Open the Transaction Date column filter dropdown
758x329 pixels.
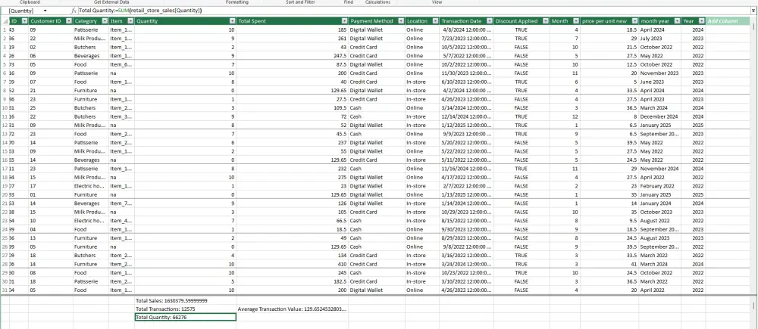pyautogui.click(x=489, y=21)
